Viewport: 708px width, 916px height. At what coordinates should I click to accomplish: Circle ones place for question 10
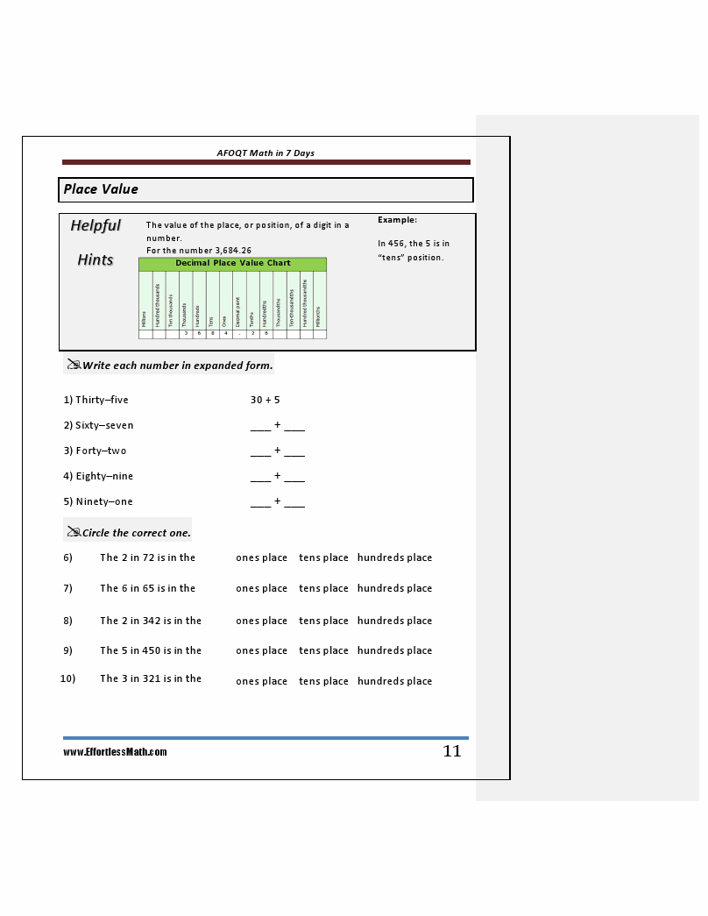(x=262, y=681)
